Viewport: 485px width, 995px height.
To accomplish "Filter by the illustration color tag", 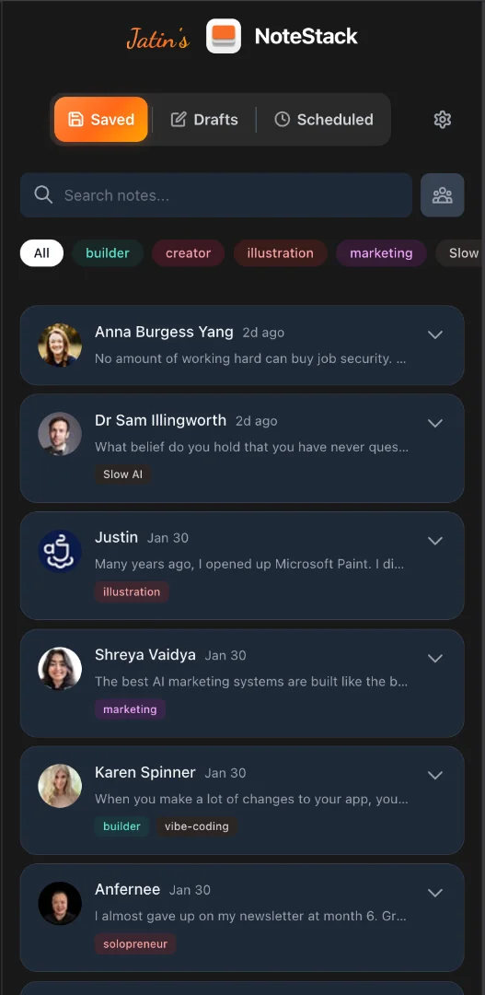I will [x=280, y=253].
